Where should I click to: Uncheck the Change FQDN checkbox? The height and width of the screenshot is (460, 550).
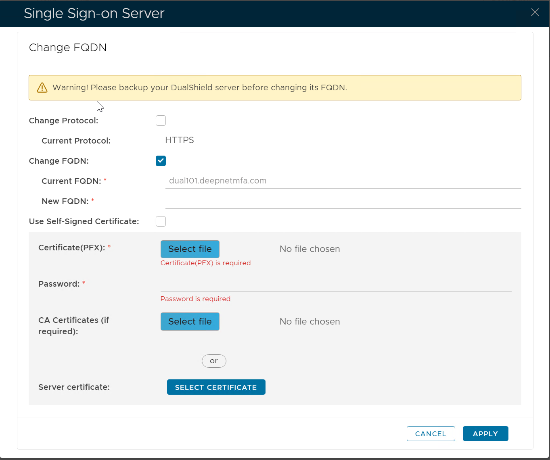[x=161, y=161]
